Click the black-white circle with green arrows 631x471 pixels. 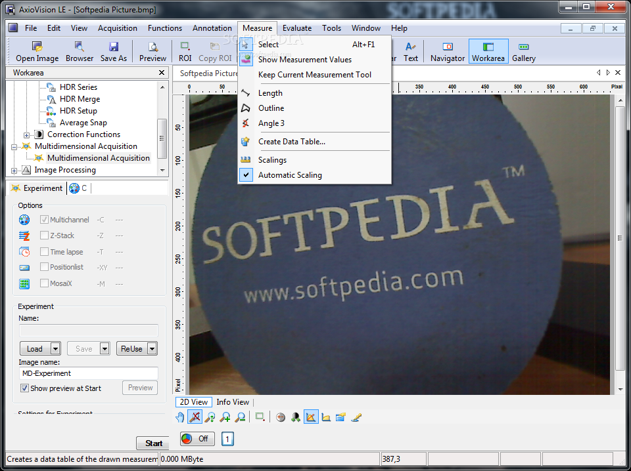(x=296, y=417)
